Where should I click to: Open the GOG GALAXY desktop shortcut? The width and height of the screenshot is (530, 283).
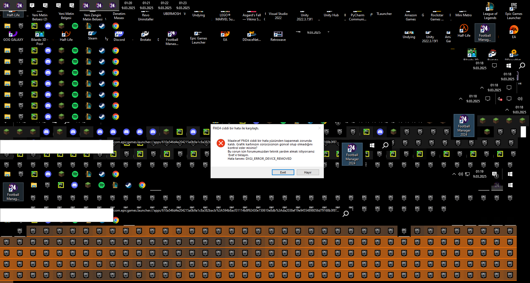point(13,37)
